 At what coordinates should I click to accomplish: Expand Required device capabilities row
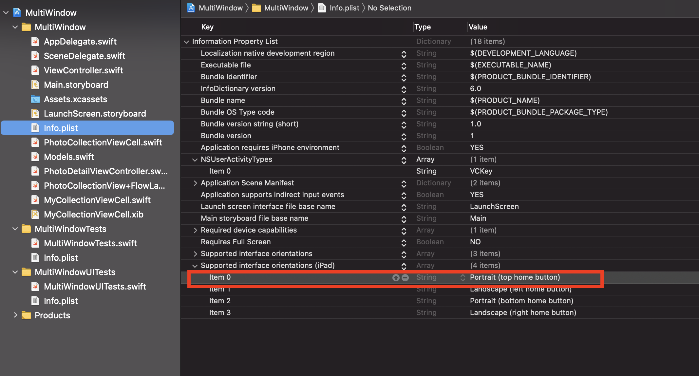click(195, 230)
